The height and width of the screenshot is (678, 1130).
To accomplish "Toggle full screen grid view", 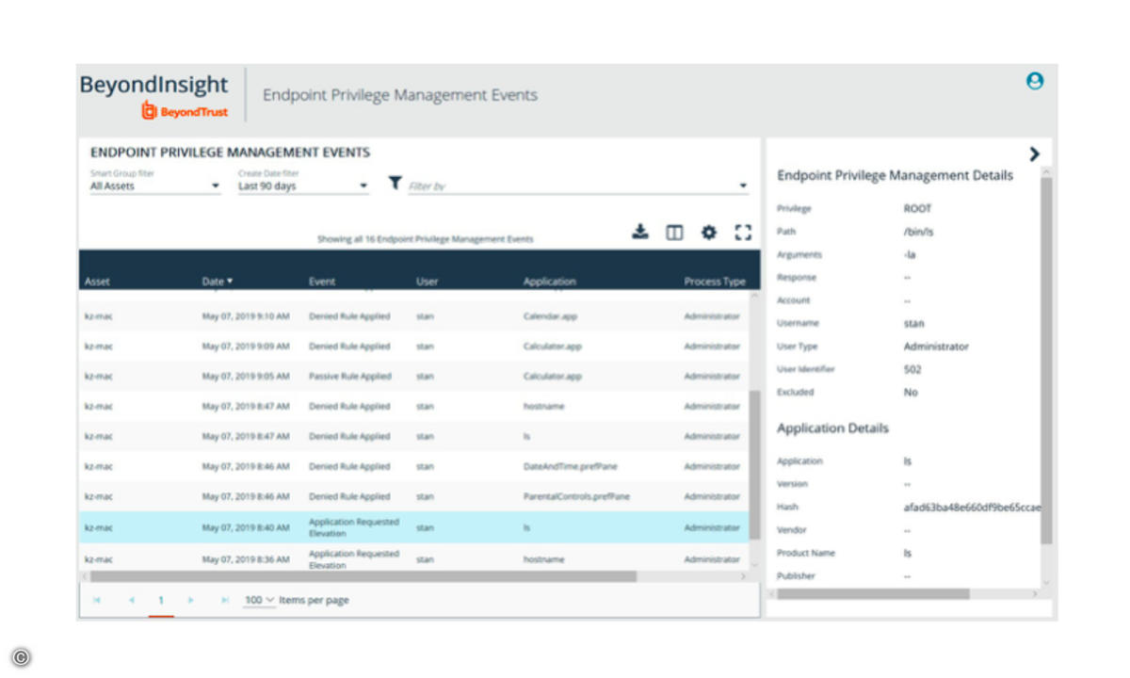I will click(743, 232).
